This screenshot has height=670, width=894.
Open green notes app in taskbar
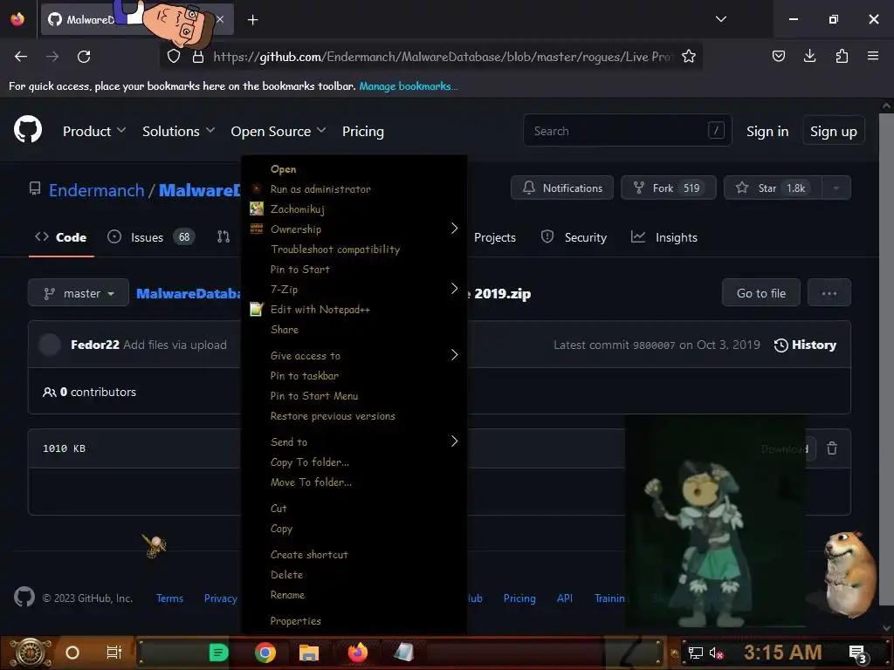pos(218,653)
